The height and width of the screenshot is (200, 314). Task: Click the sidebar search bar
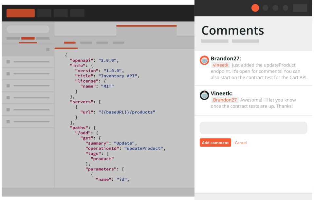click(28, 29)
